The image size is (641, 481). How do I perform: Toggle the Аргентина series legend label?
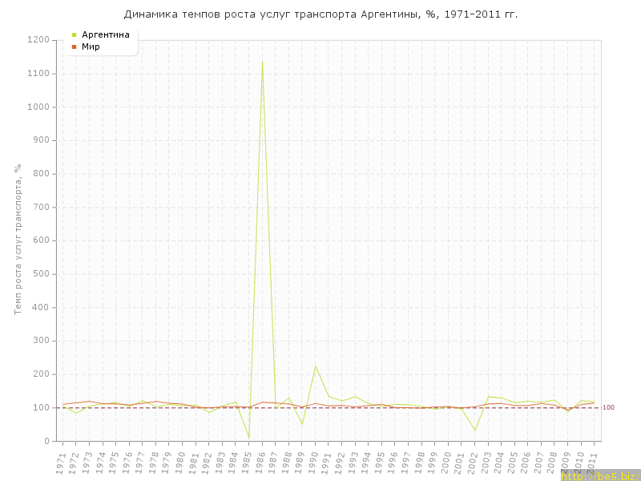[105, 34]
